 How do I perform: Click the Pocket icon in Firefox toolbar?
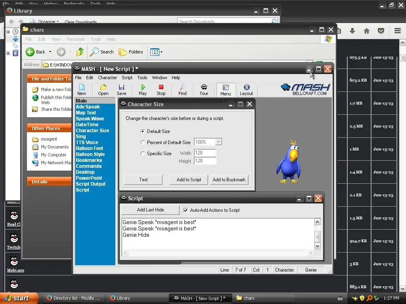click(x=381, y=31)
